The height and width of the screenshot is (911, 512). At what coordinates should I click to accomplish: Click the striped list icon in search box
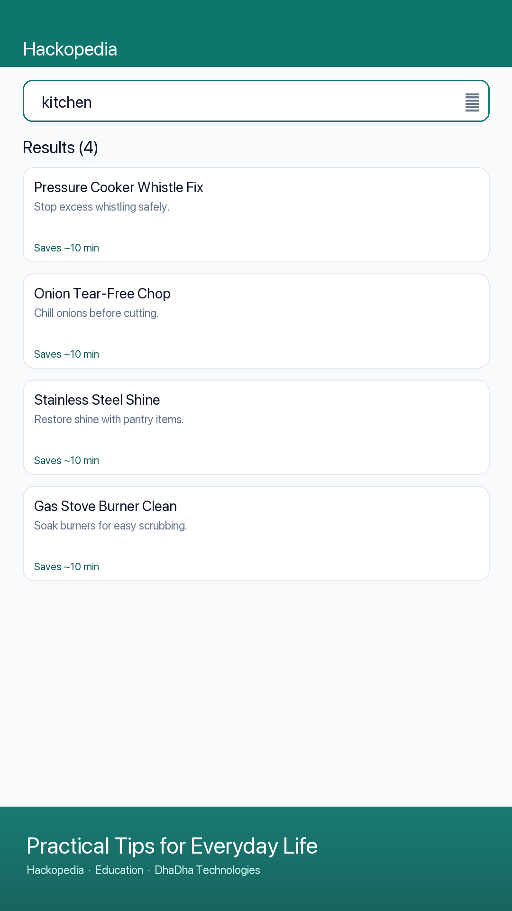click(x=472, y=102)
